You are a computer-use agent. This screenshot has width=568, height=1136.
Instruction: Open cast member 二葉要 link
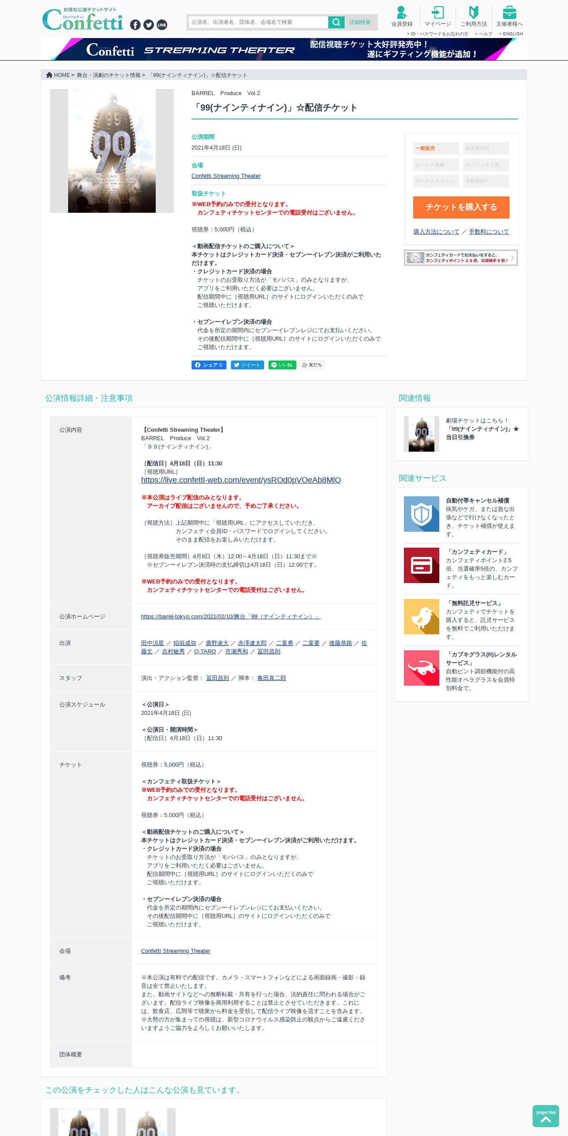[311, 643]
